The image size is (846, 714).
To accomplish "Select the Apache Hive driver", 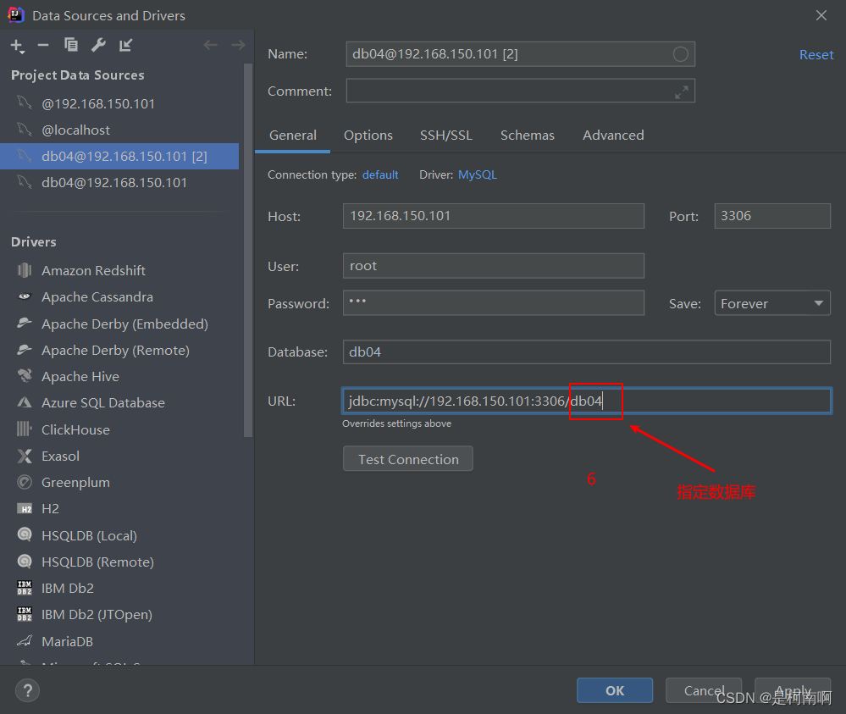I will (x=80, y=376).
